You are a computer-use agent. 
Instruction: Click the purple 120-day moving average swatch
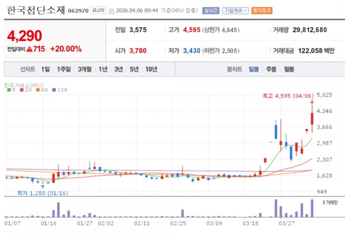pyautogui.click(x=54, y=90)
